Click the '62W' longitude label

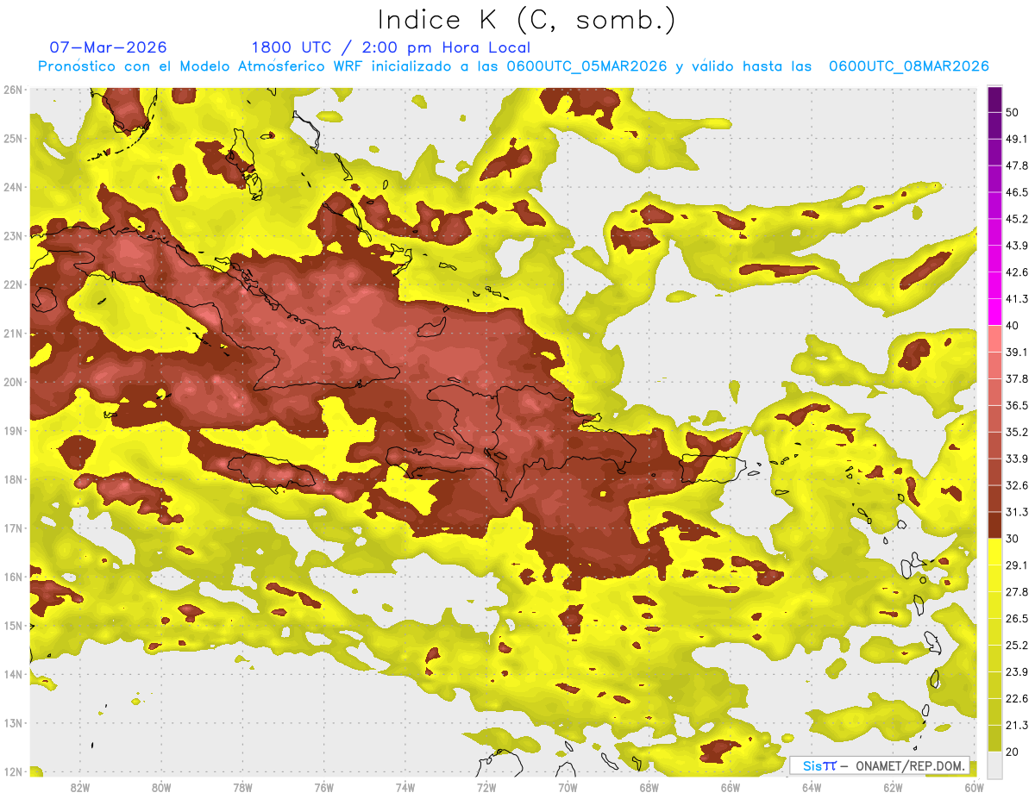[893, 788]
